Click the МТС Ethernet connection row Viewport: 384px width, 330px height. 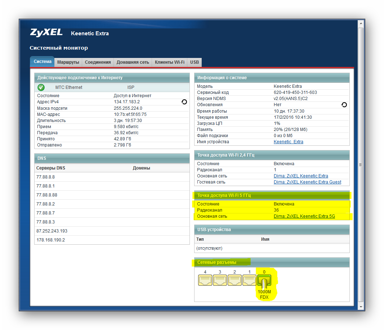(112, 87)
